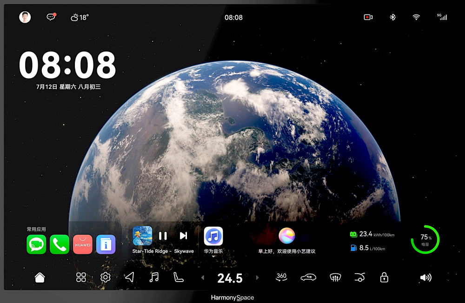Open seat adjustment controls
The width and height of the screenshot is (465, 303).
tap(178, 277)
